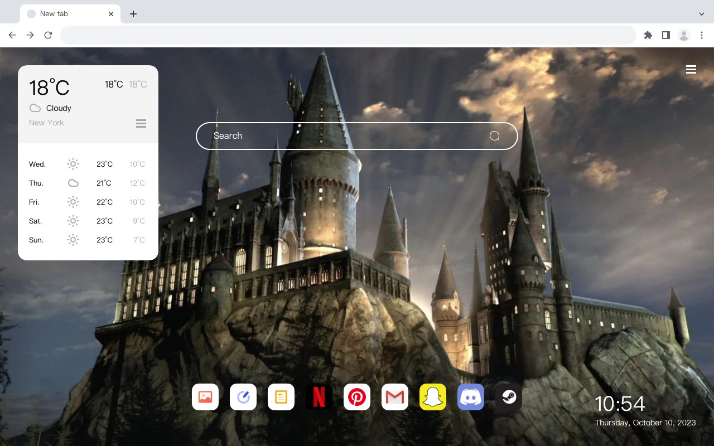Open the Chrome profile avatar
The height and width of the screenshot is (446, 714).
684,35
